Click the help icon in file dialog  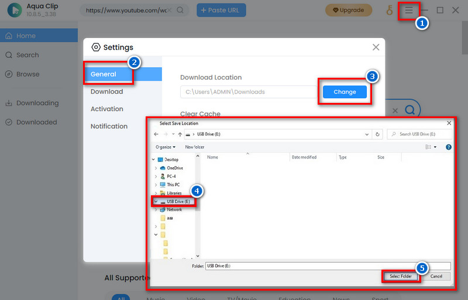tap(448, 147)
